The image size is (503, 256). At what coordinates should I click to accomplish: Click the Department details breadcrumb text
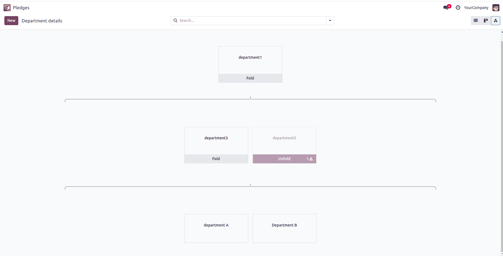coord(42,21)
